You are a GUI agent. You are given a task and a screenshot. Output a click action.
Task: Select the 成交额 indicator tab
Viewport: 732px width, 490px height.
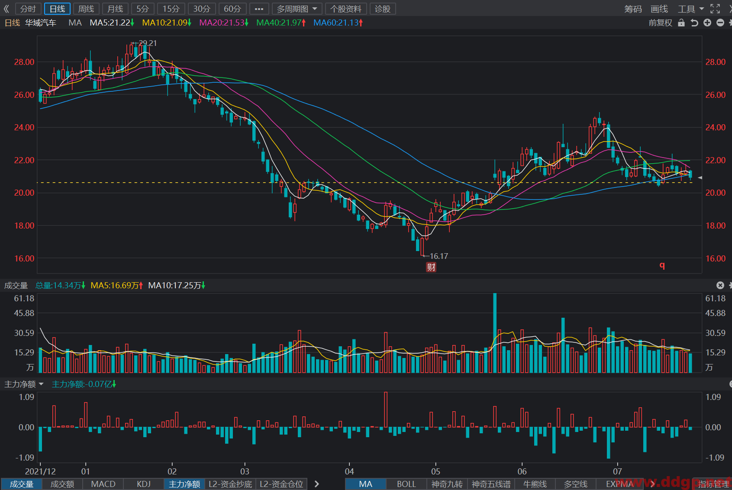62,484
